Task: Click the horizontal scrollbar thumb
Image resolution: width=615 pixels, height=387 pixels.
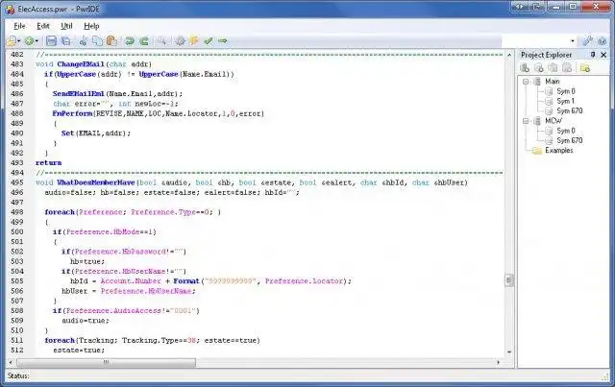Action: pos(106,363)
